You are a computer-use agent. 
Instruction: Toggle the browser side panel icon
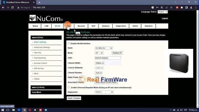[x=186, y=7]
